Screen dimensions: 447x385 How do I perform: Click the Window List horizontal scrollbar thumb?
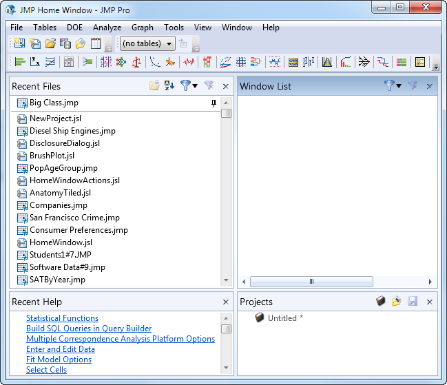[x=311, y=282]
